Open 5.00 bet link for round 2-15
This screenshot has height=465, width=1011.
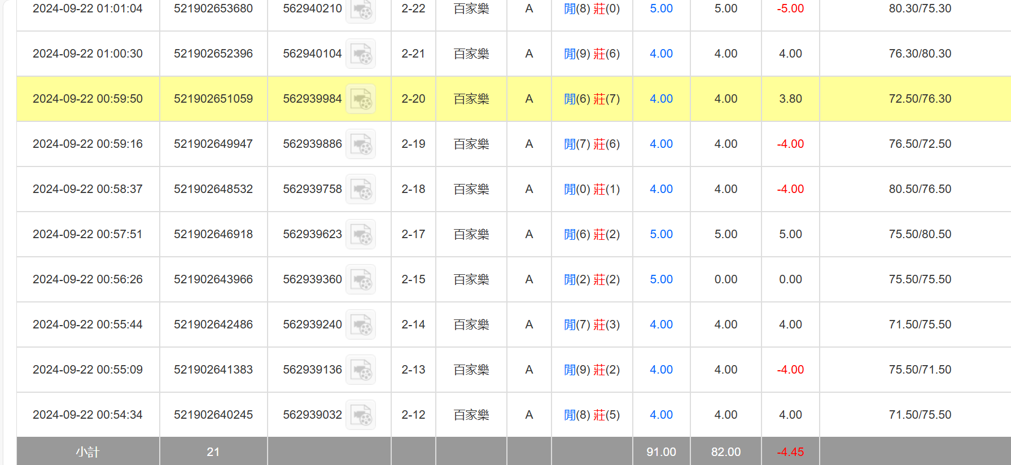coord(661,279)
